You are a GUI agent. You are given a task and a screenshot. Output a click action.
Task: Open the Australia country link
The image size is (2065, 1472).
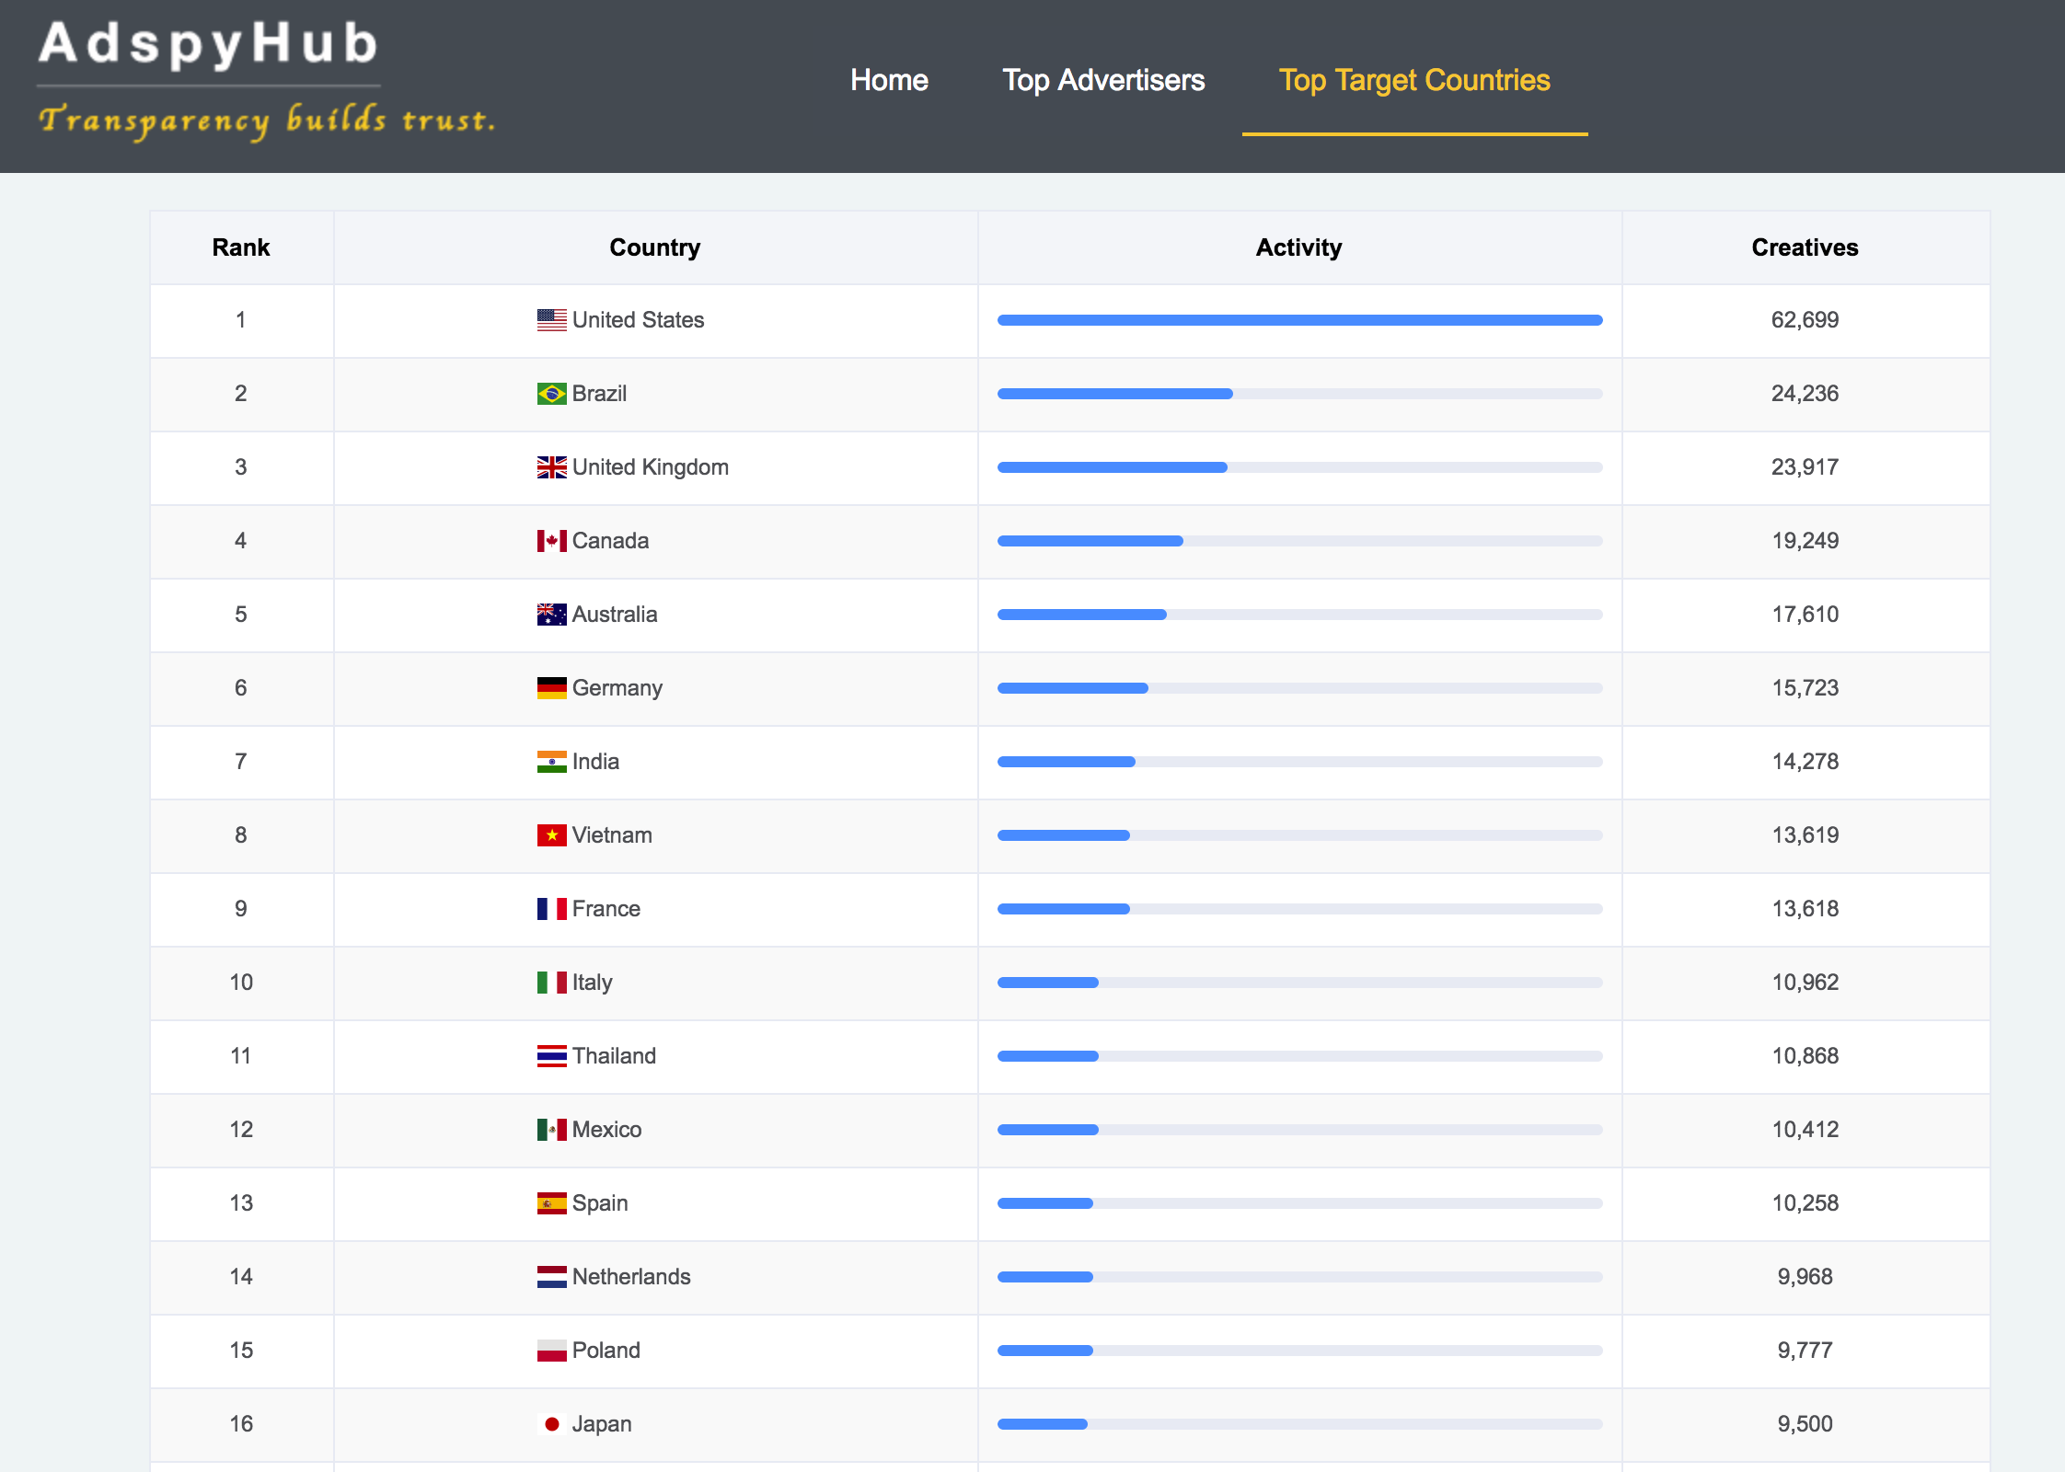[x=614, y=615]
